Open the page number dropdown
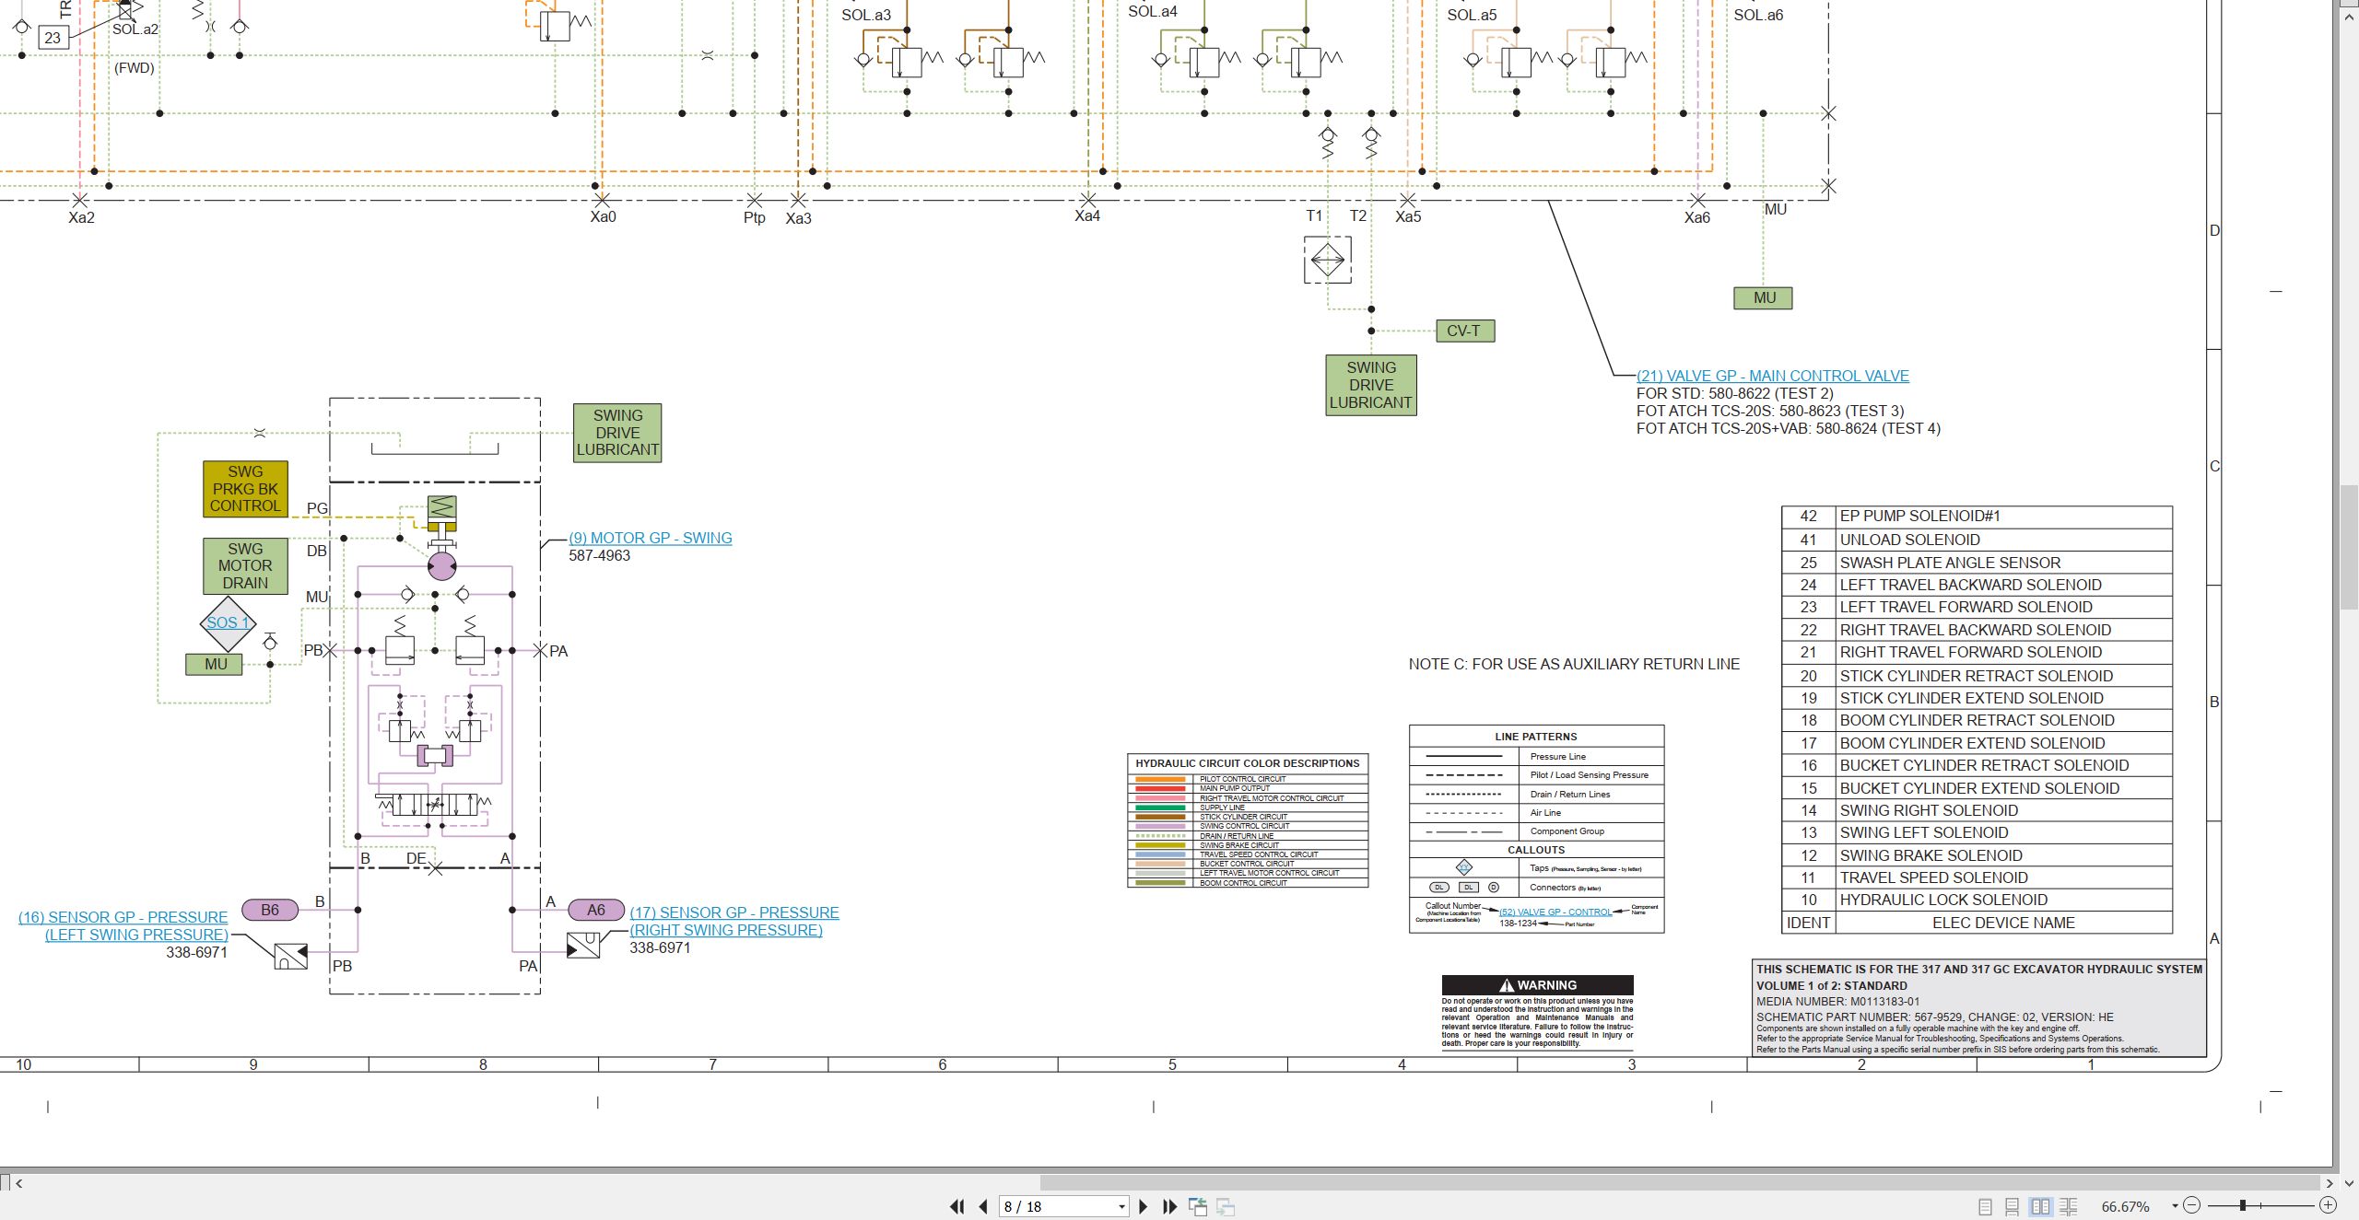 pyautogui.click(x=1121, y=1207)
